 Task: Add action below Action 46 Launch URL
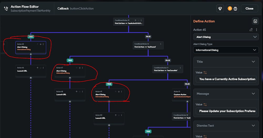tap(31, 78)
